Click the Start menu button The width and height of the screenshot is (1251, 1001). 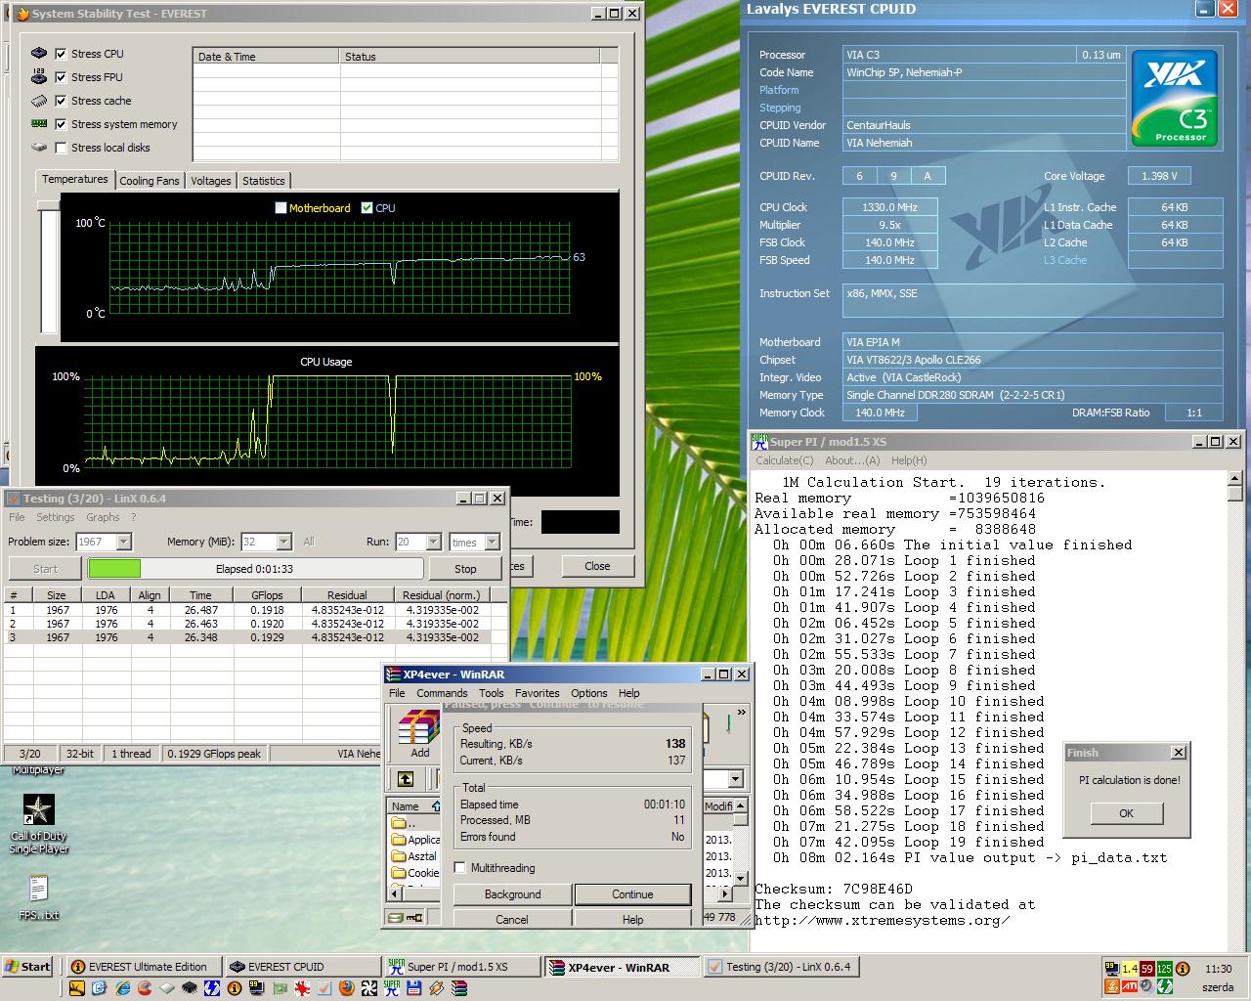tap(27, 967)
